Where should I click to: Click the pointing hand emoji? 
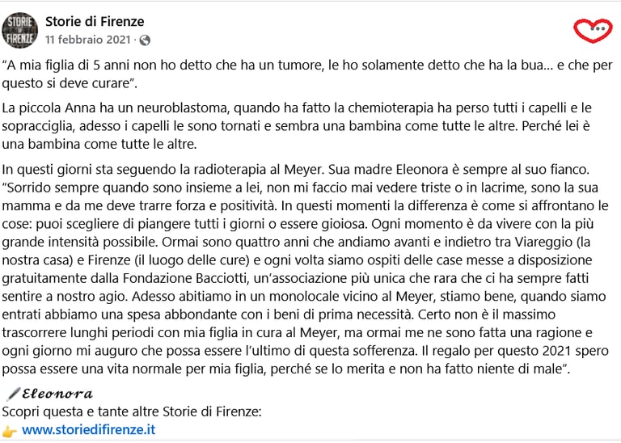10,430
